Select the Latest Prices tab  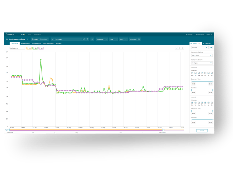(15, 44)
